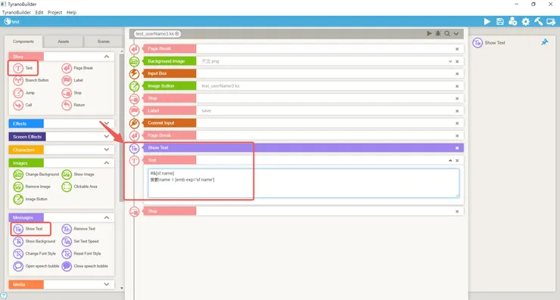
Task: Click inside the Text content editing box
Action: [x=303, y=184]
